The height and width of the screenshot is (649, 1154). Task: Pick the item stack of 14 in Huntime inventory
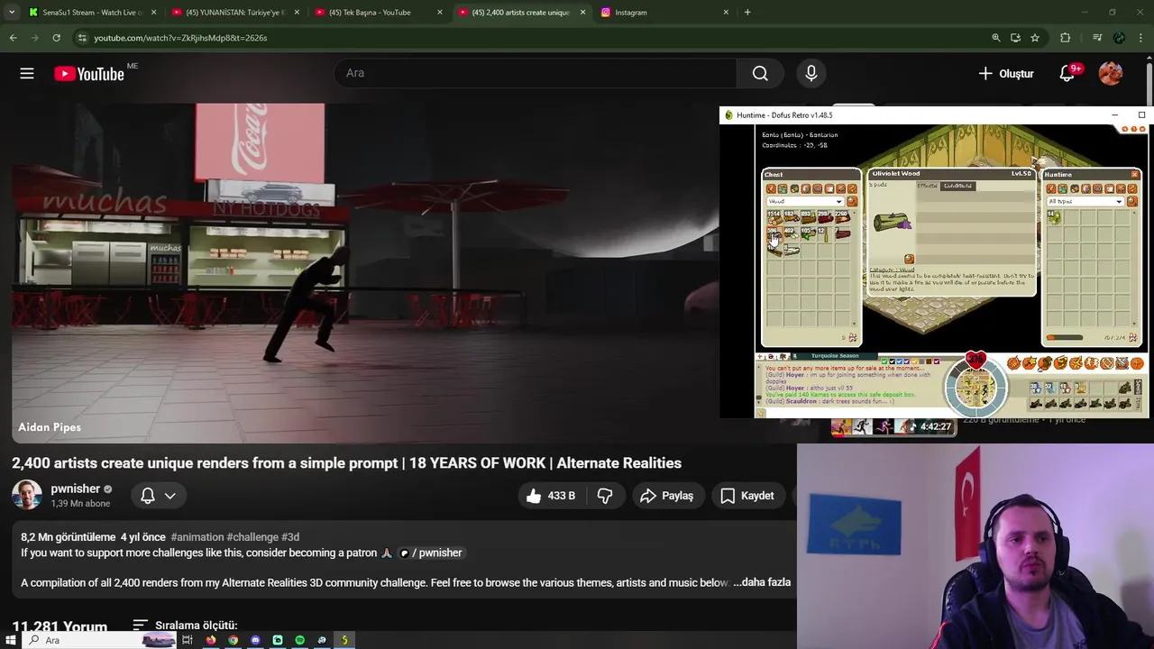click(x=1054, y=217)
